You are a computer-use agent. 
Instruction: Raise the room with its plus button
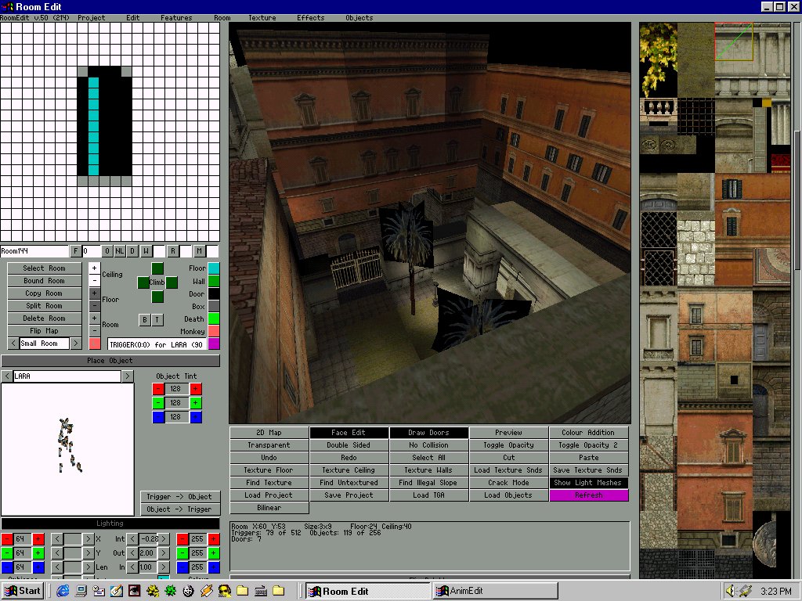point(95,318)
